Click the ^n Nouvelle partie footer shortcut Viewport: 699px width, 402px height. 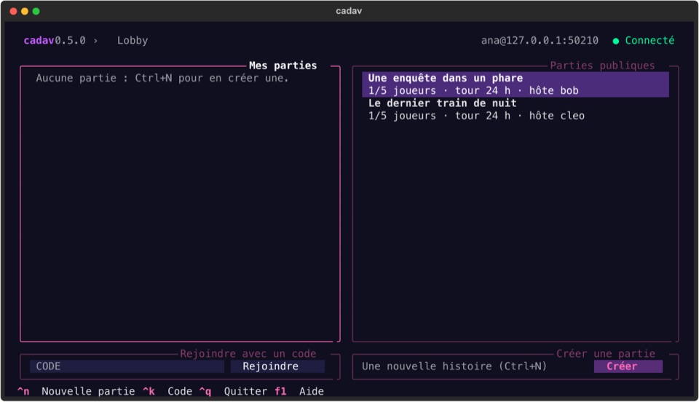coord(76,391)
